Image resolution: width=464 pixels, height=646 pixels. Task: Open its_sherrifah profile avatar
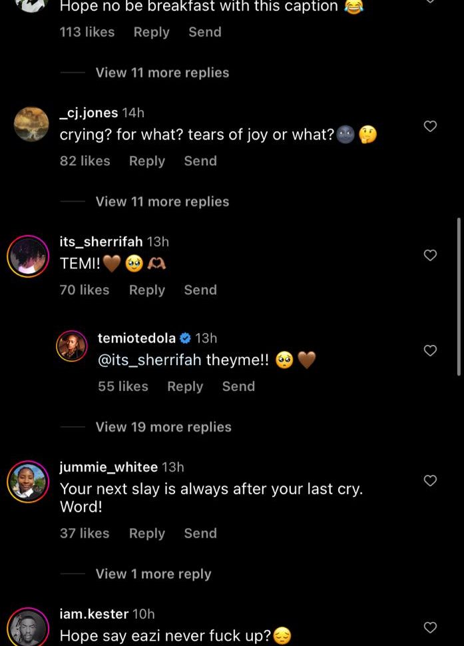[x=28, y=256]
